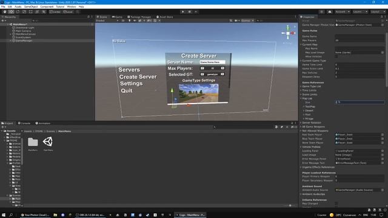Open object picker for Ambient Audio Source
The width and height of the screenshot is (388, 218).
coord(383,190)
